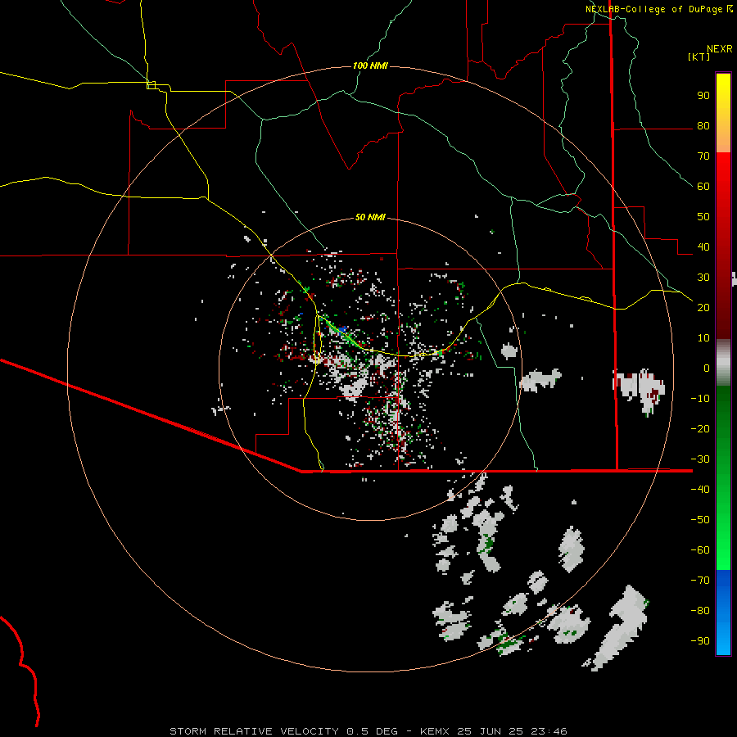Click the 0 value on velocity scale
737x737 pixels.
707,368
